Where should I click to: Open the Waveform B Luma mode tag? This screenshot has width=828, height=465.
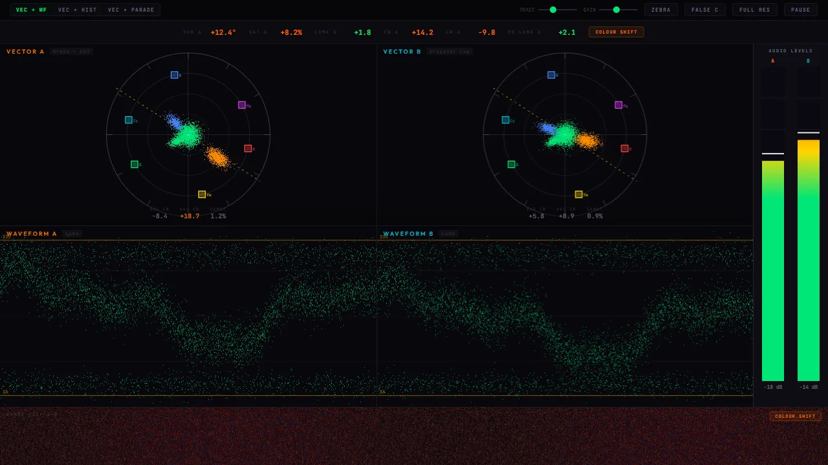click(x=449, y=234)
